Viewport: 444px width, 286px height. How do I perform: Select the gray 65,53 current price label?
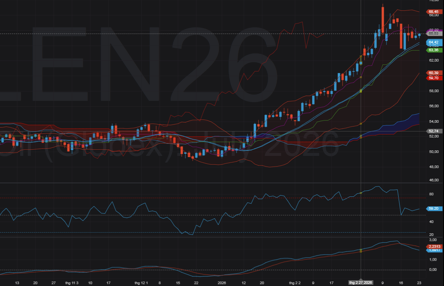pyautogui.click(x=433, y=34)
